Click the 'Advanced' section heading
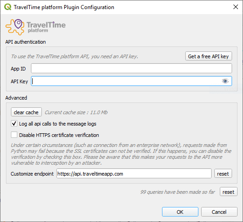Viewport: 243px width, 222px height. 16,98
